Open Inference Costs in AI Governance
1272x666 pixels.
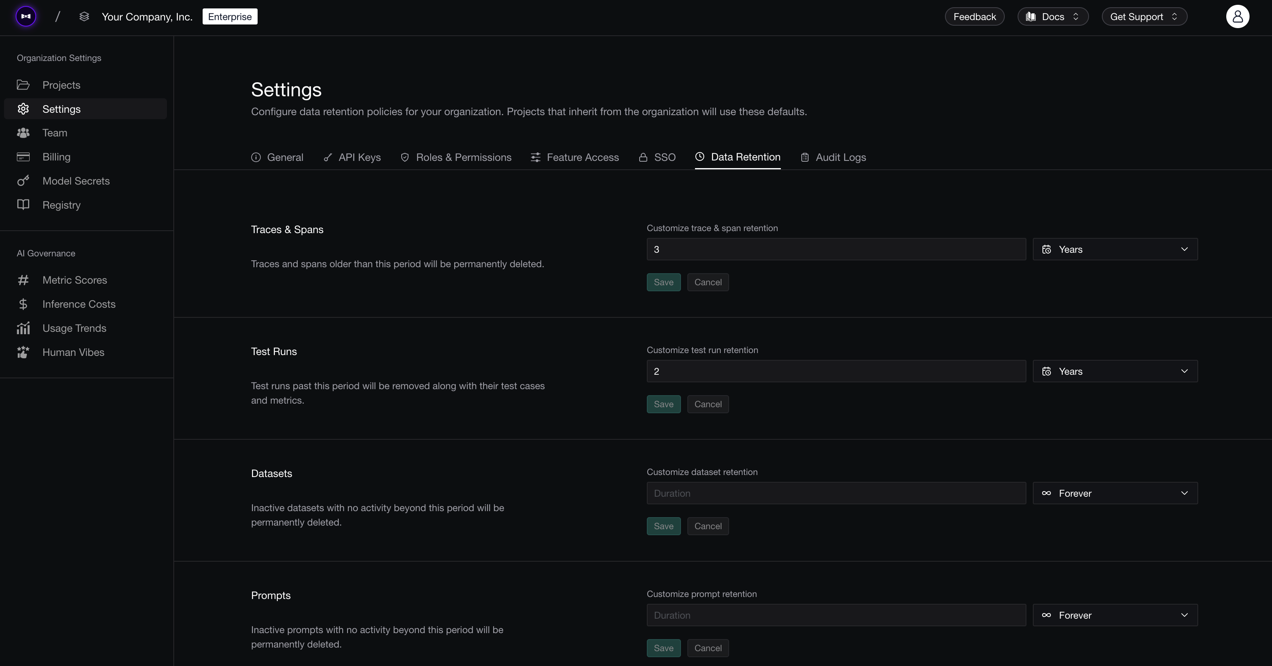pos(85,304)
